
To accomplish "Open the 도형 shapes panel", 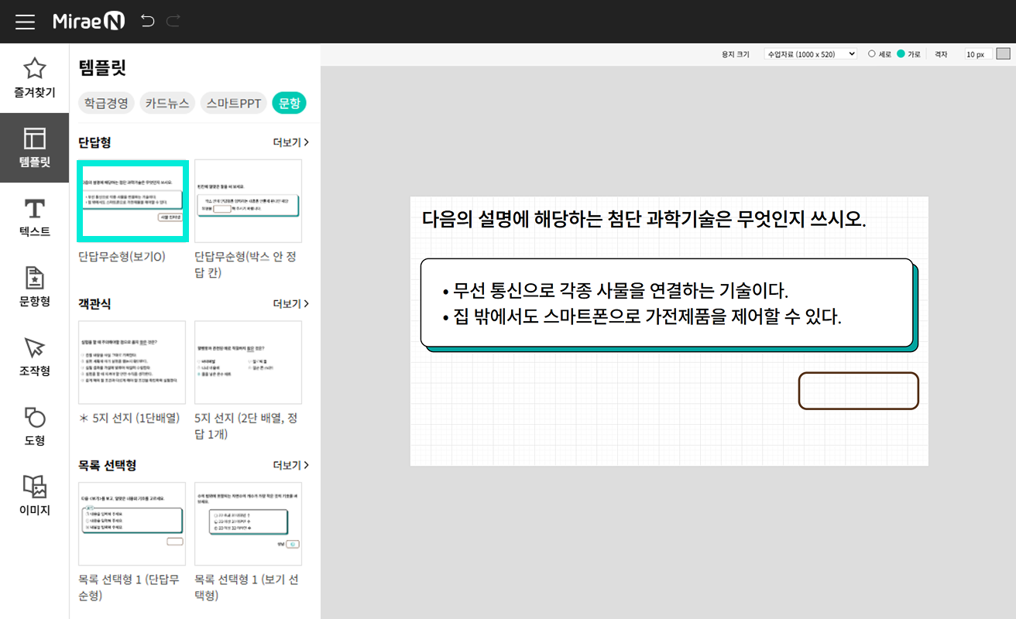I will 34,426.
